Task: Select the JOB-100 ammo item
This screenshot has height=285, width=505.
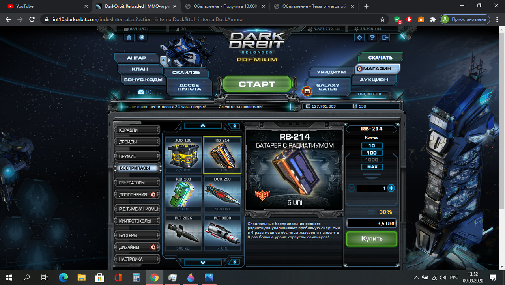Action: (x=183, y=155)
